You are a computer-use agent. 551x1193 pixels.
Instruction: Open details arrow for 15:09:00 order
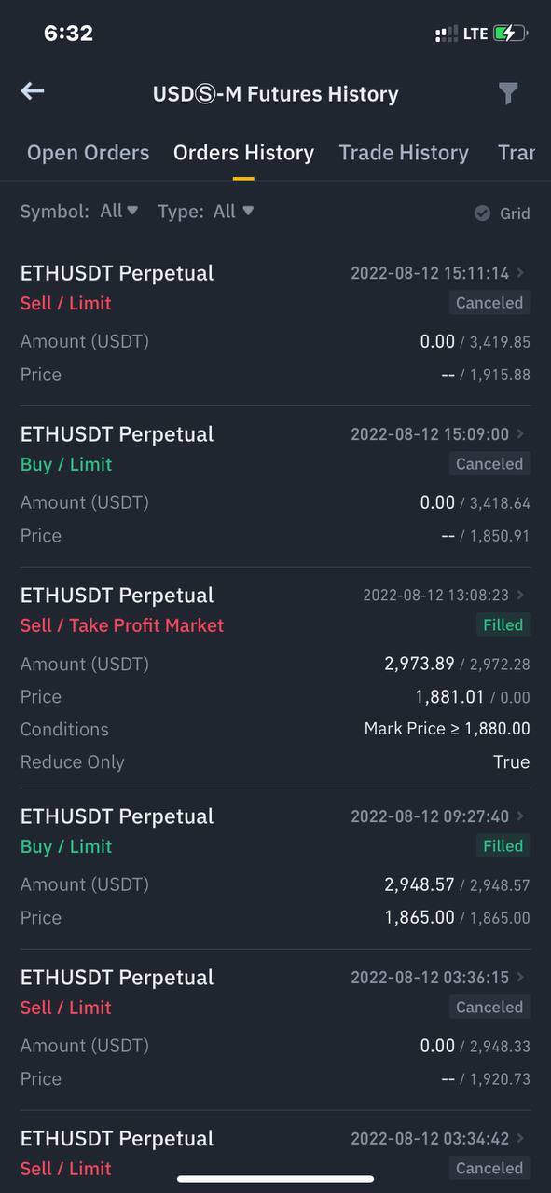(x=520, y=434)
